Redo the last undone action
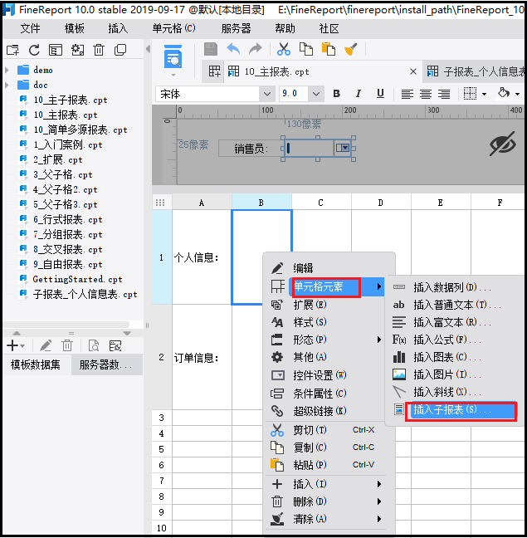Screen dimensions: 527x538 (255, 49)
